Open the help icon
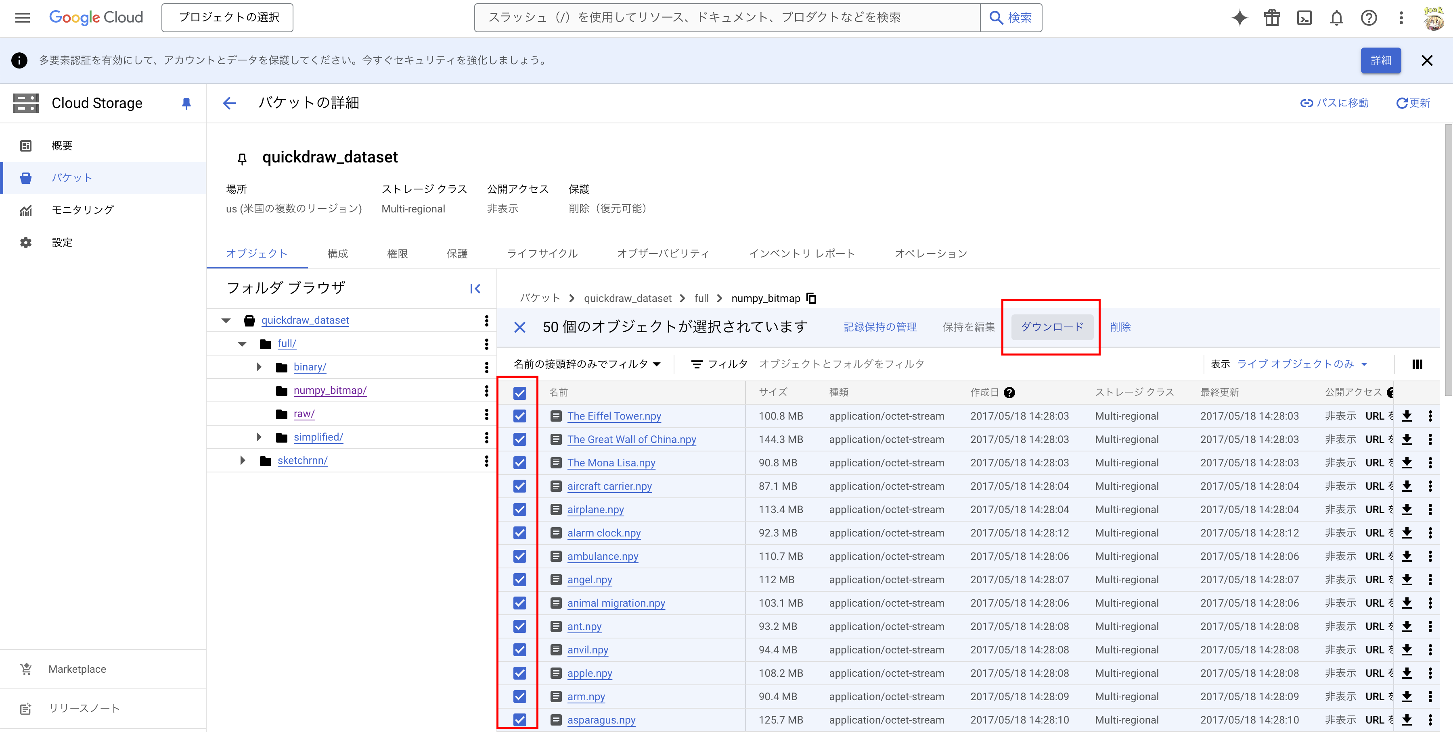Screen dimensions: 1453x732 click(x=1369, y=17)
